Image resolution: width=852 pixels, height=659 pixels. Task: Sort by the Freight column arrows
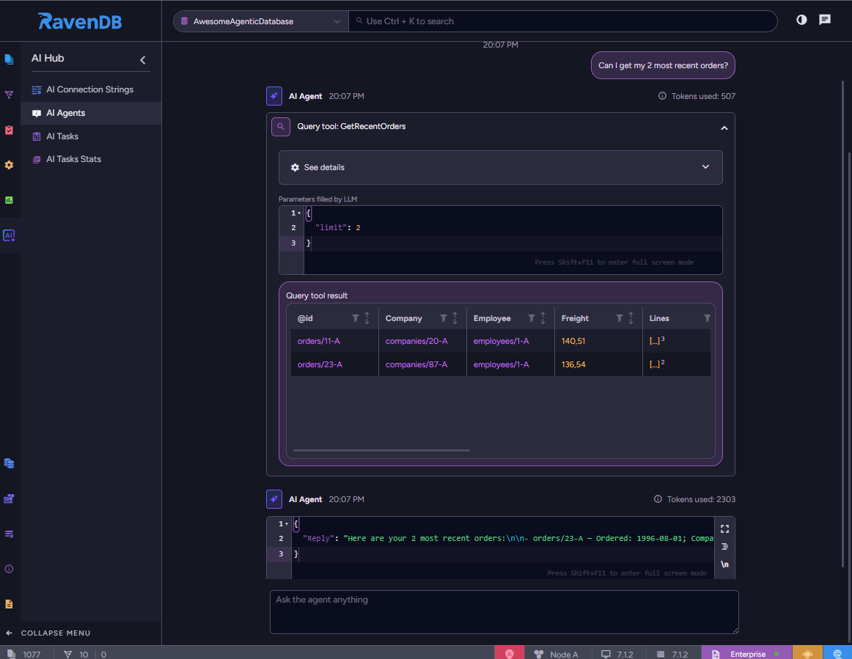coord(631,318)
